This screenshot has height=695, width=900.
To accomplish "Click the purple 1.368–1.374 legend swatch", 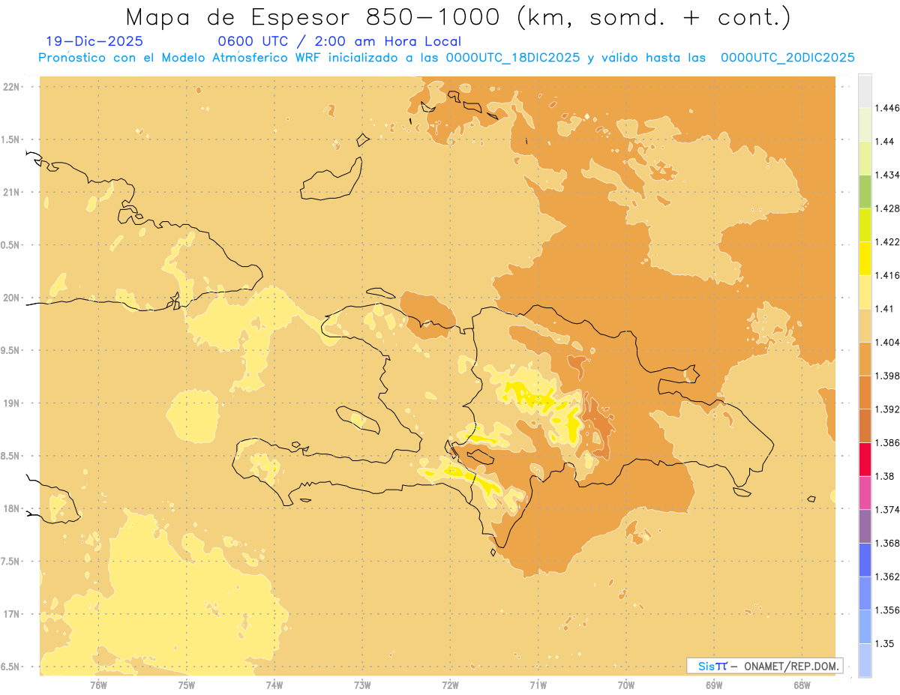I will click(865, 526).
